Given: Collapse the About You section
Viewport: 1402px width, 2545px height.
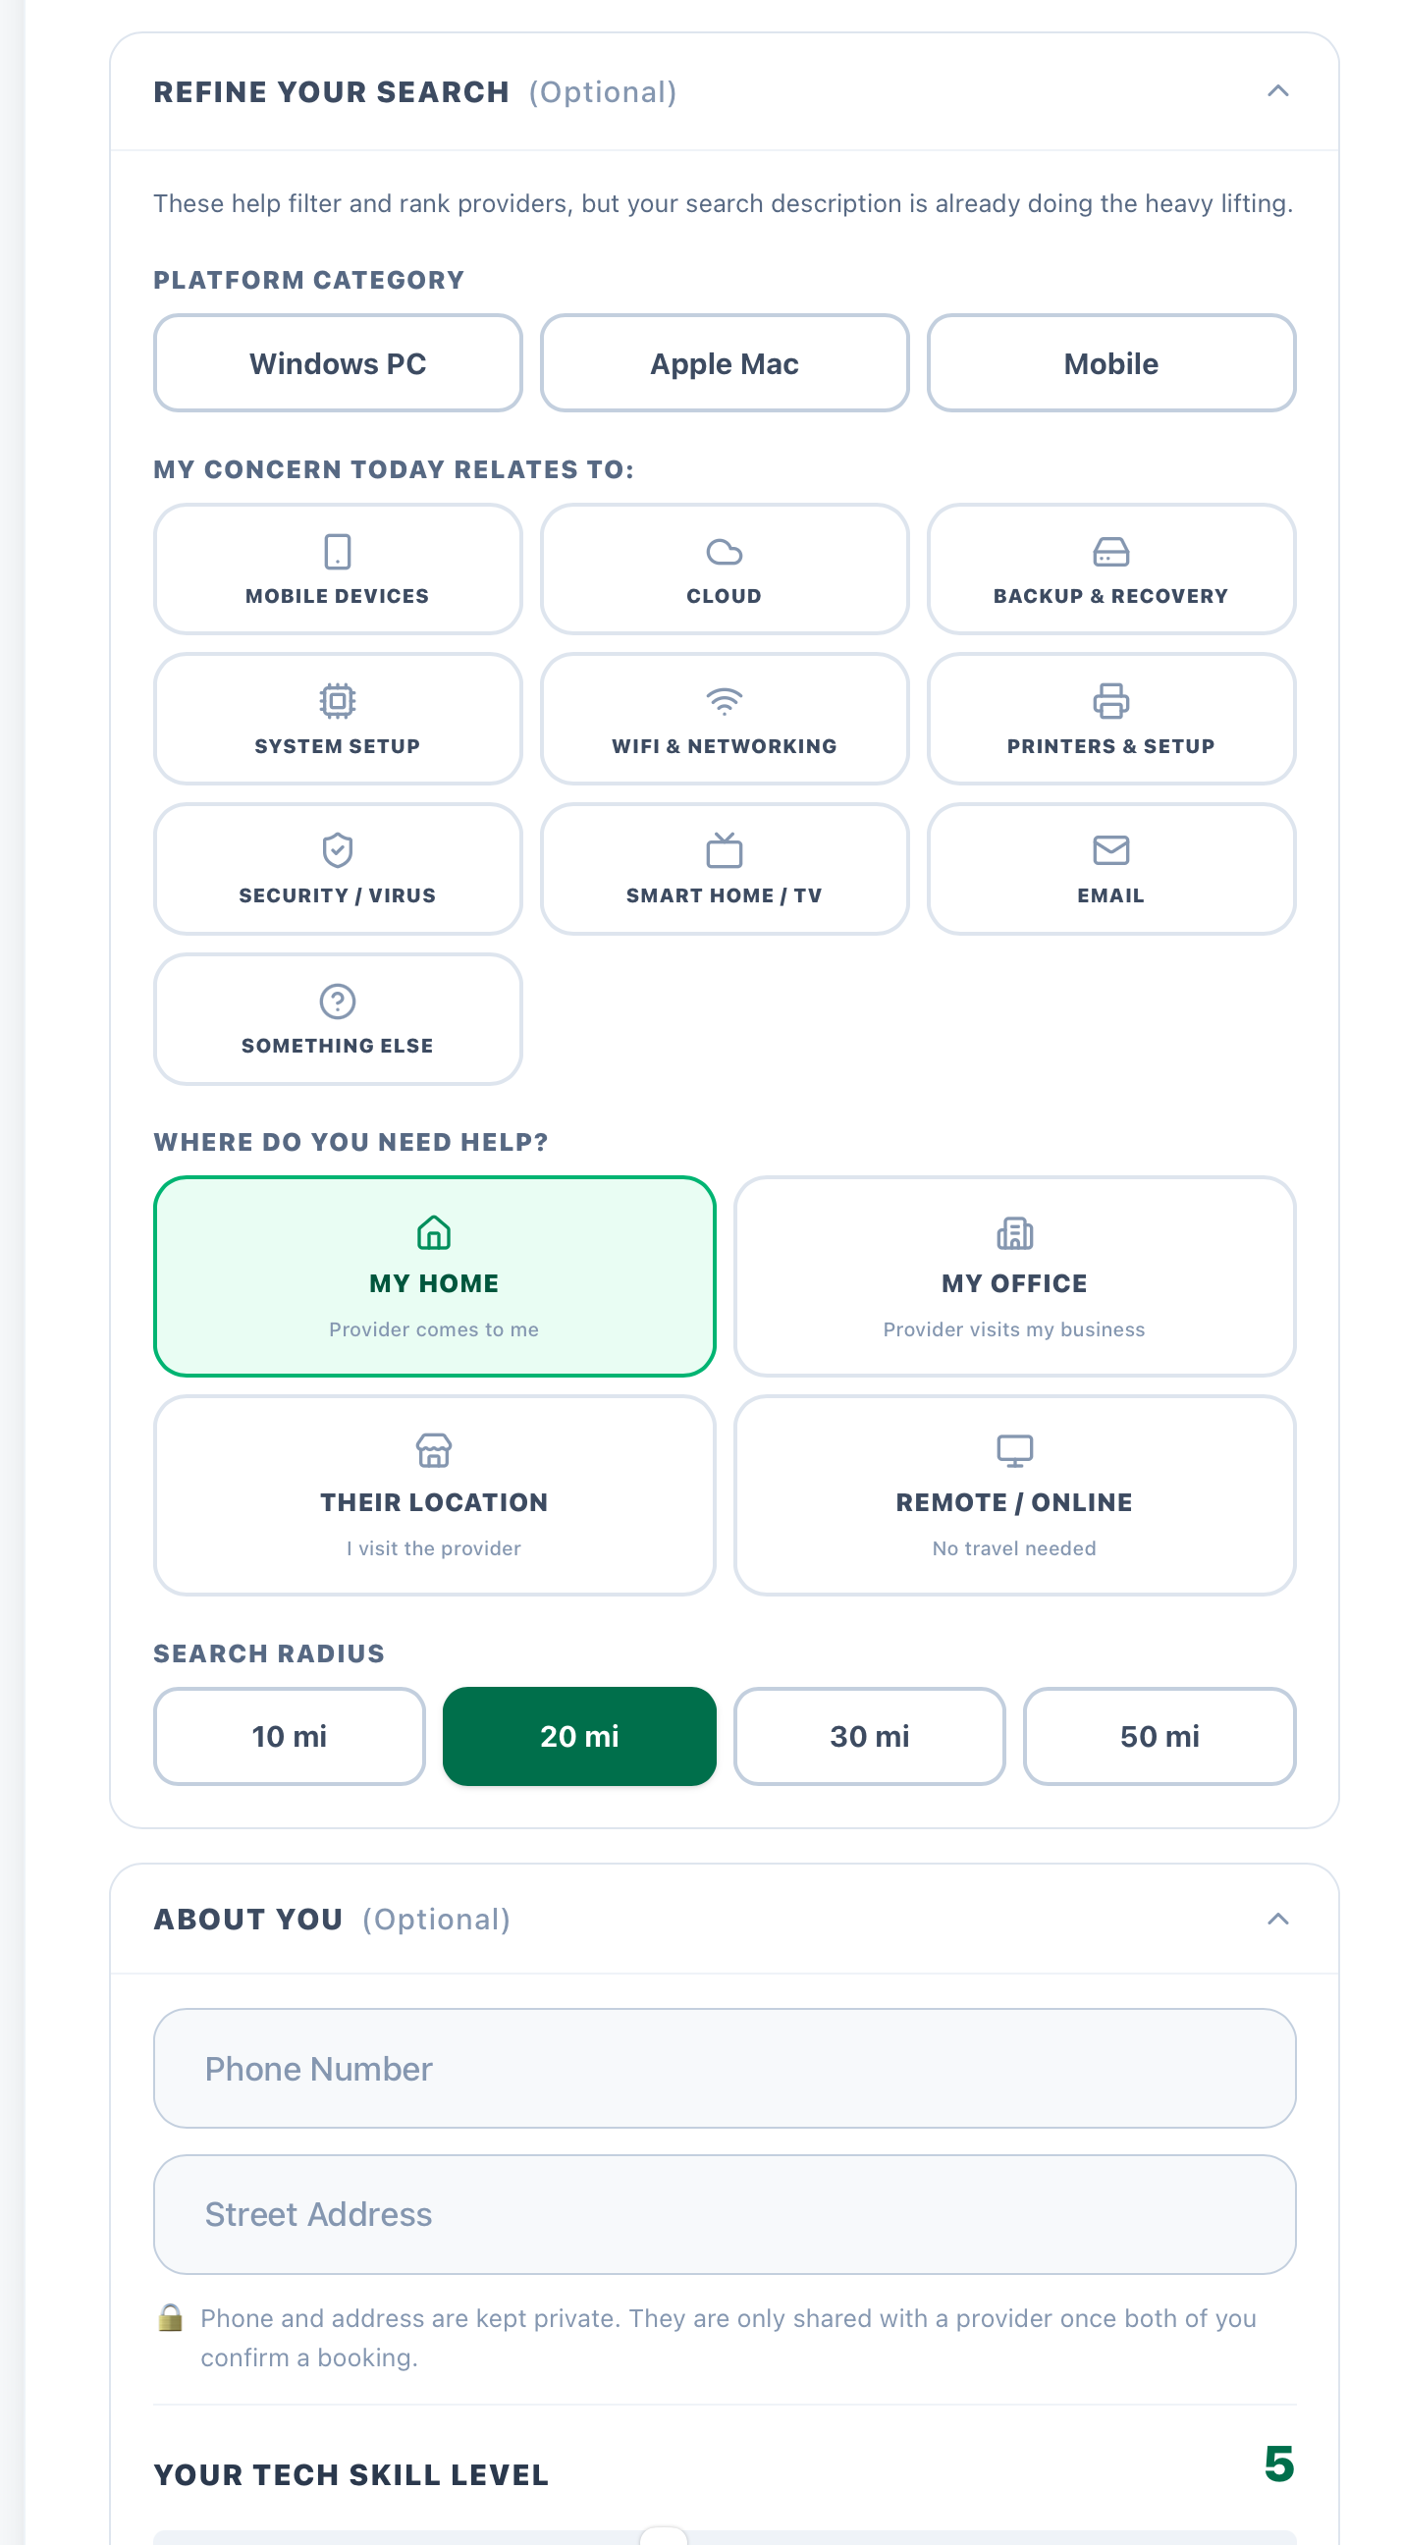Looking at the screenshot, I should (1276, 1919).
